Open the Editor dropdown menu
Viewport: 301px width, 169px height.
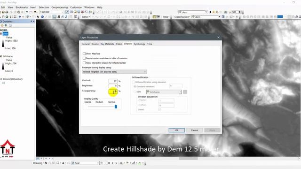pos(86,17)
